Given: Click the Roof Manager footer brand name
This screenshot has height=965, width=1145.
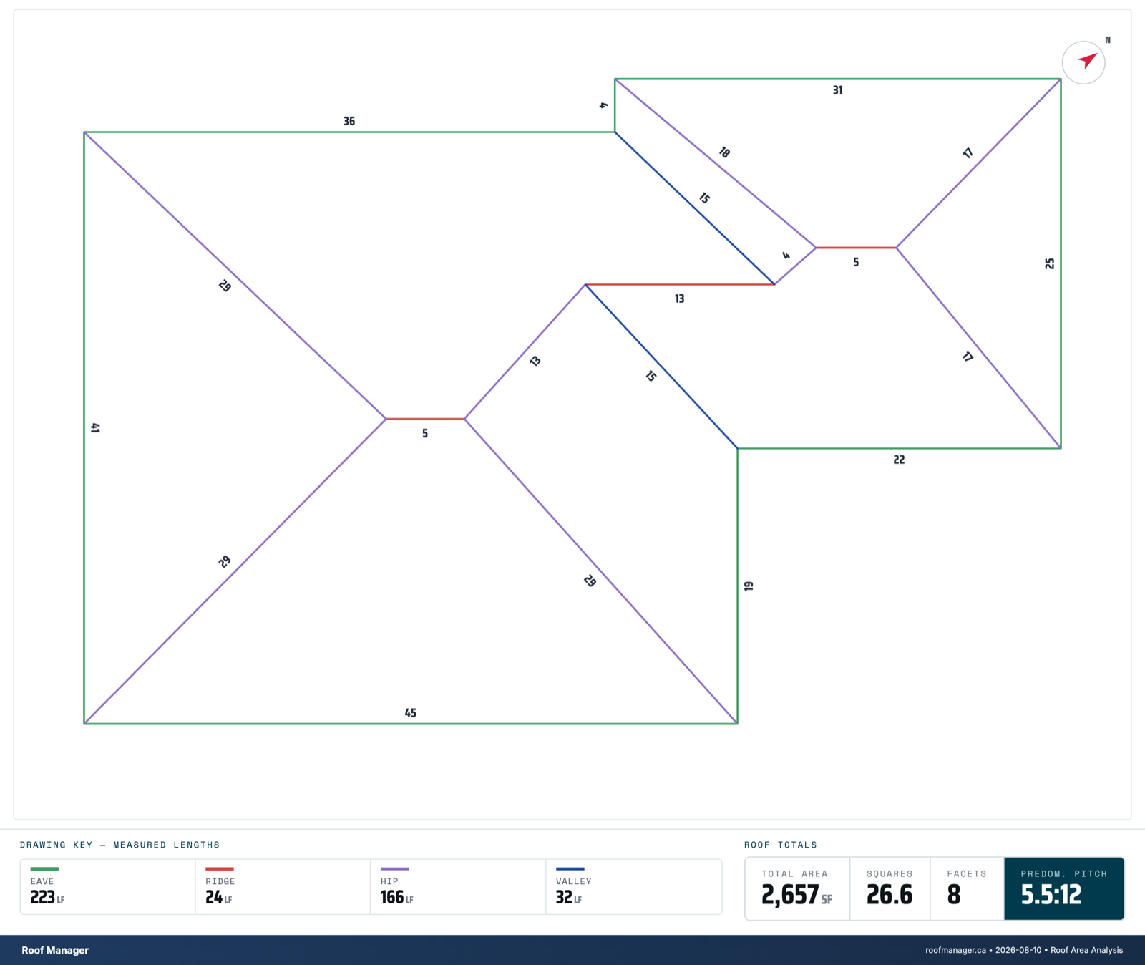Looking at the screenshot, I should pyautogui.click(x=55, y=950).
